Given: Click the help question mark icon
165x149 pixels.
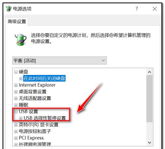Looking at the screenshot, I should (x=137, y=9).
